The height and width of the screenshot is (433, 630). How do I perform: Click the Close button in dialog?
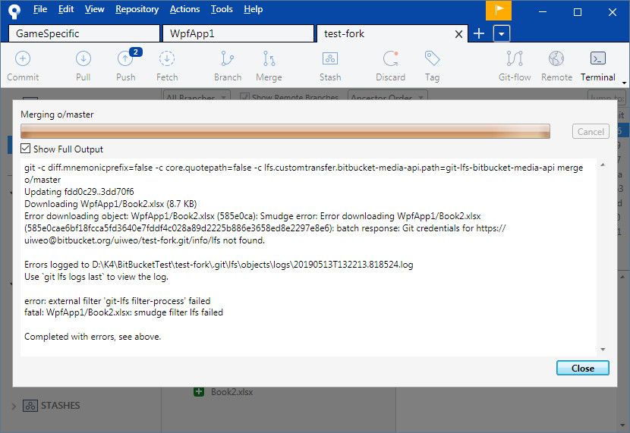tap(583, 368)
